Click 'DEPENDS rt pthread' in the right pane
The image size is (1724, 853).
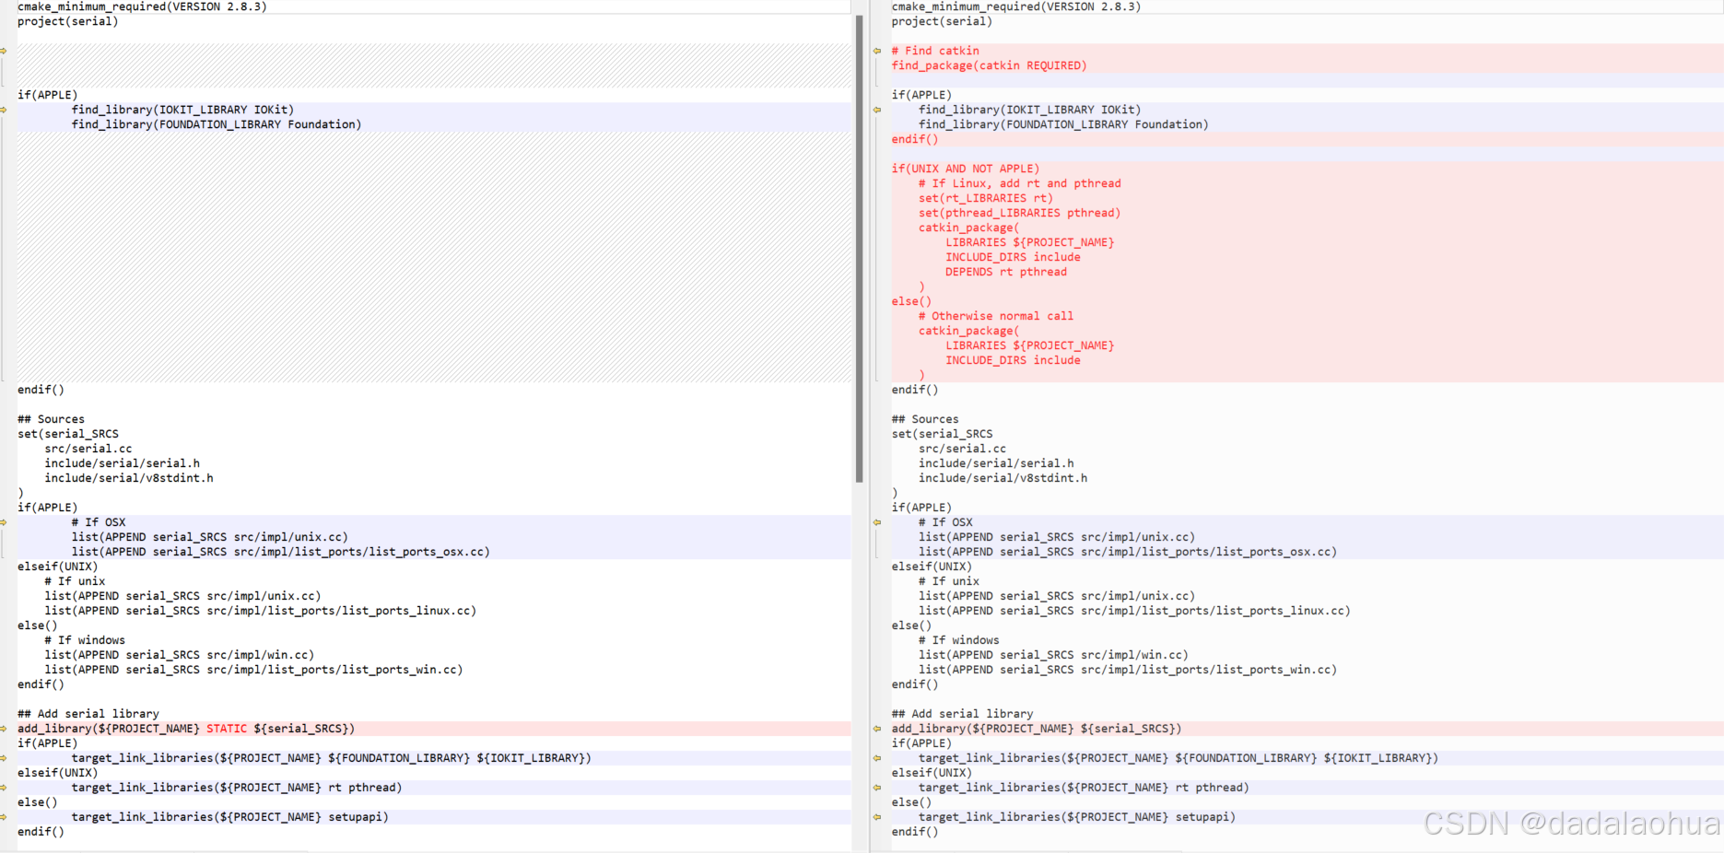[1005, 272]
